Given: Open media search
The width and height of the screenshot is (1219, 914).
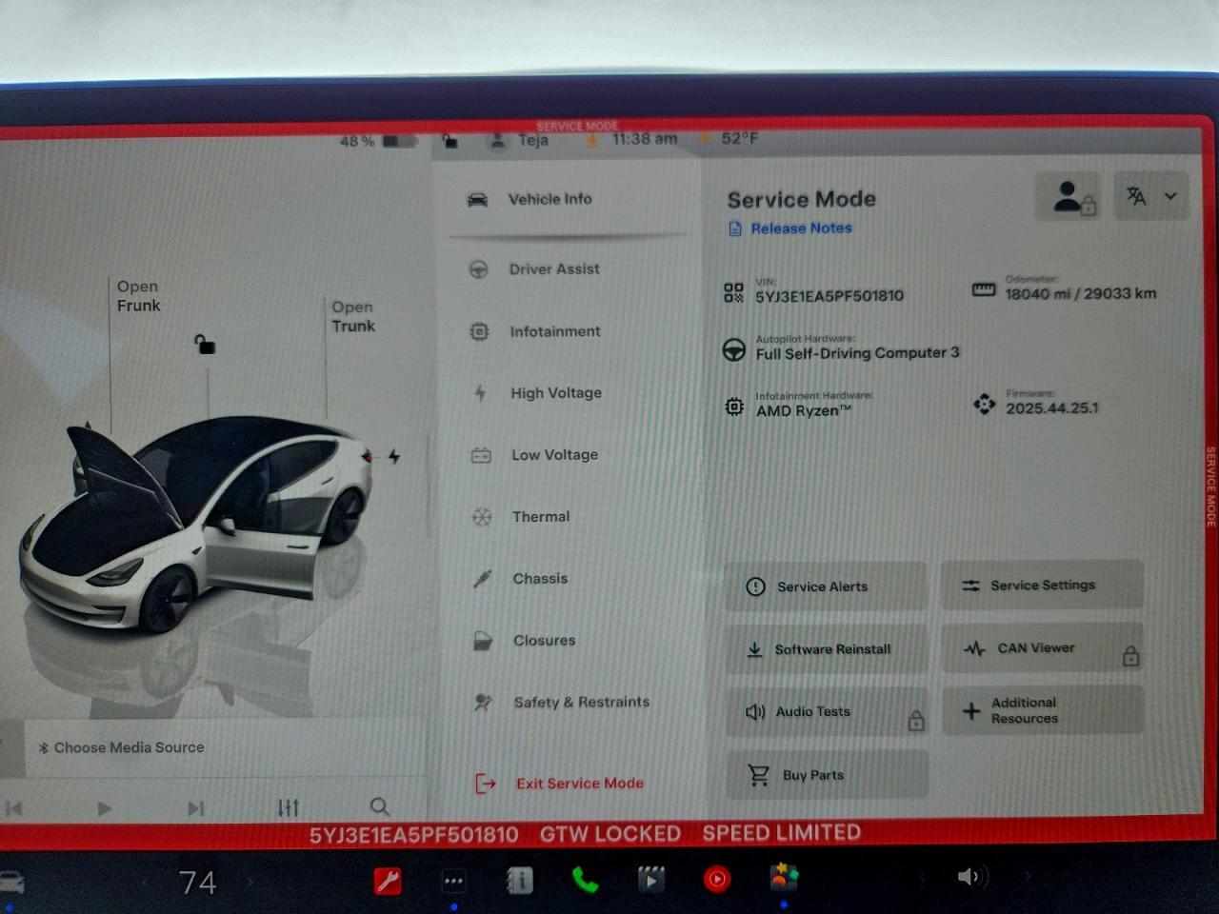Looking at the screenshot, I should (x=379, y=806).
